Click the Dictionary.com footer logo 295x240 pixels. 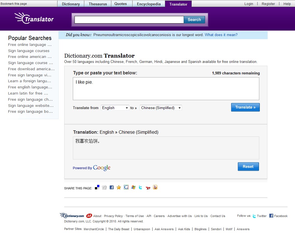(72, 215)
